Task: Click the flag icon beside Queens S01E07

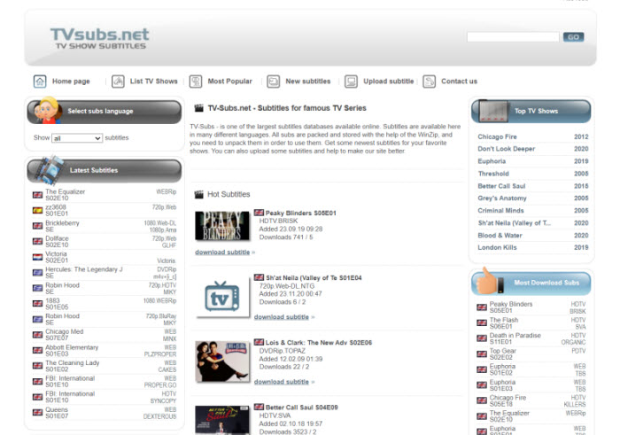Action: pos(37,413)
